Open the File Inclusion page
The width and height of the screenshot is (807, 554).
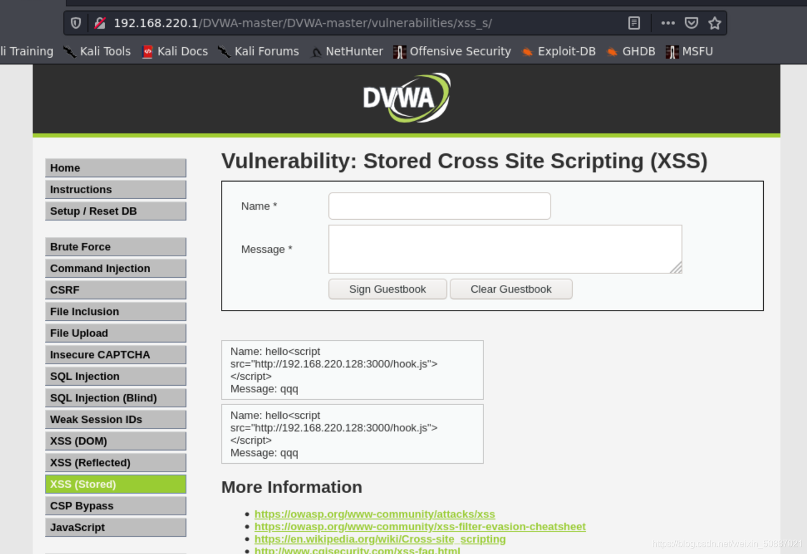tap(116, 312)
